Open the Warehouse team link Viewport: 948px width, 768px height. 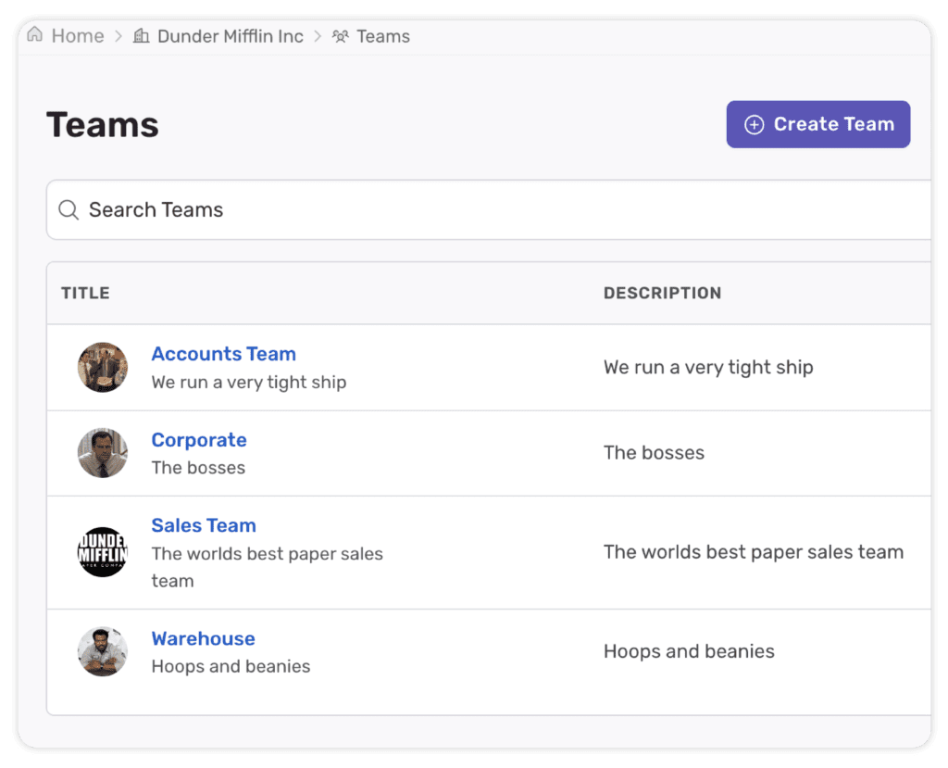(x=203, y=638)
